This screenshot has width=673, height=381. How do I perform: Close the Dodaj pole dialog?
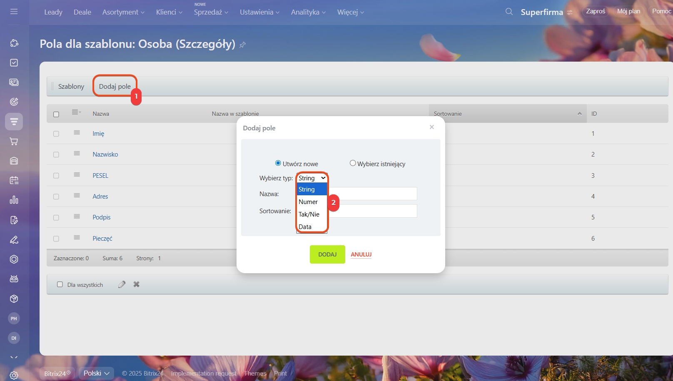(x=432, y=127)
